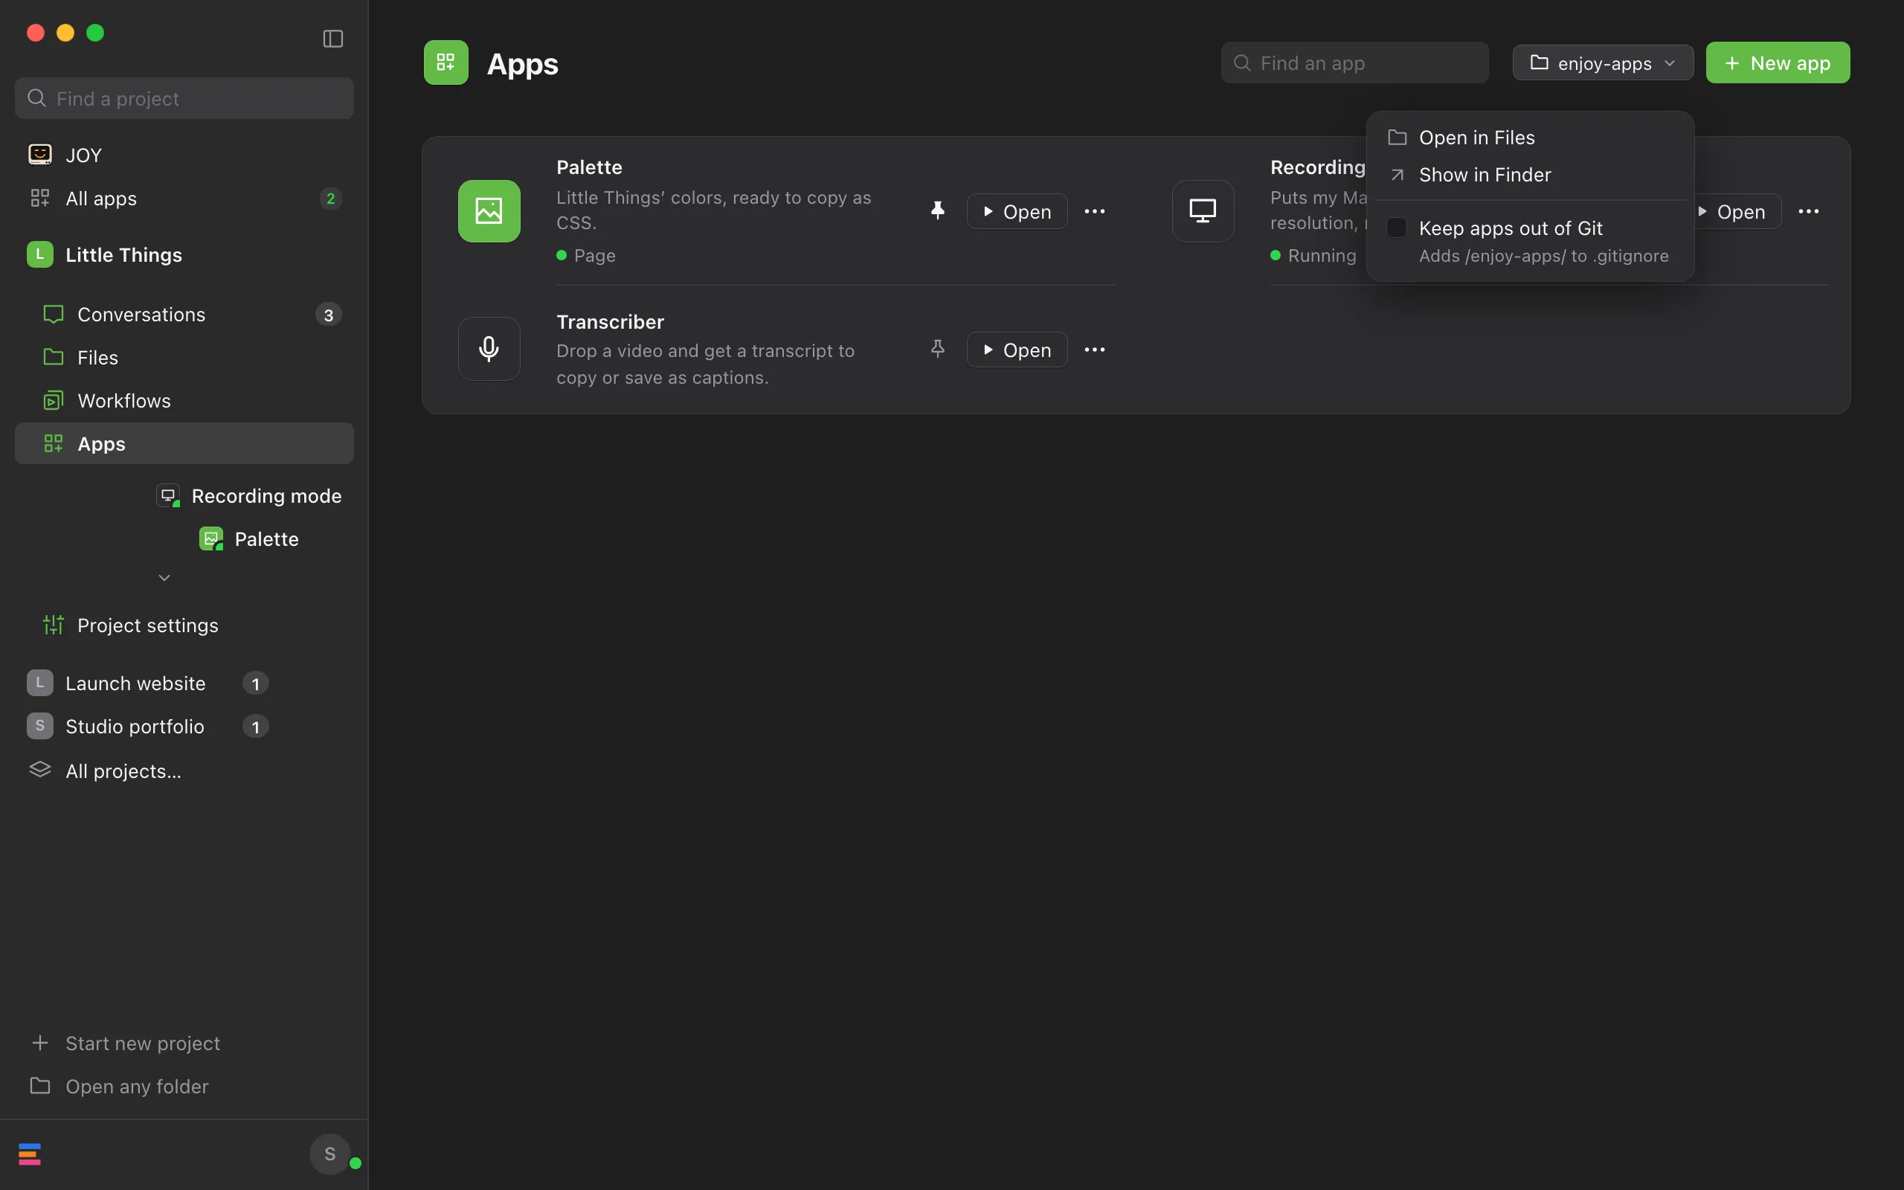The height and width of the screenshot is (1190, 1904).
Task: Select Apps in the sidebar
Action: tap(184, 443)
